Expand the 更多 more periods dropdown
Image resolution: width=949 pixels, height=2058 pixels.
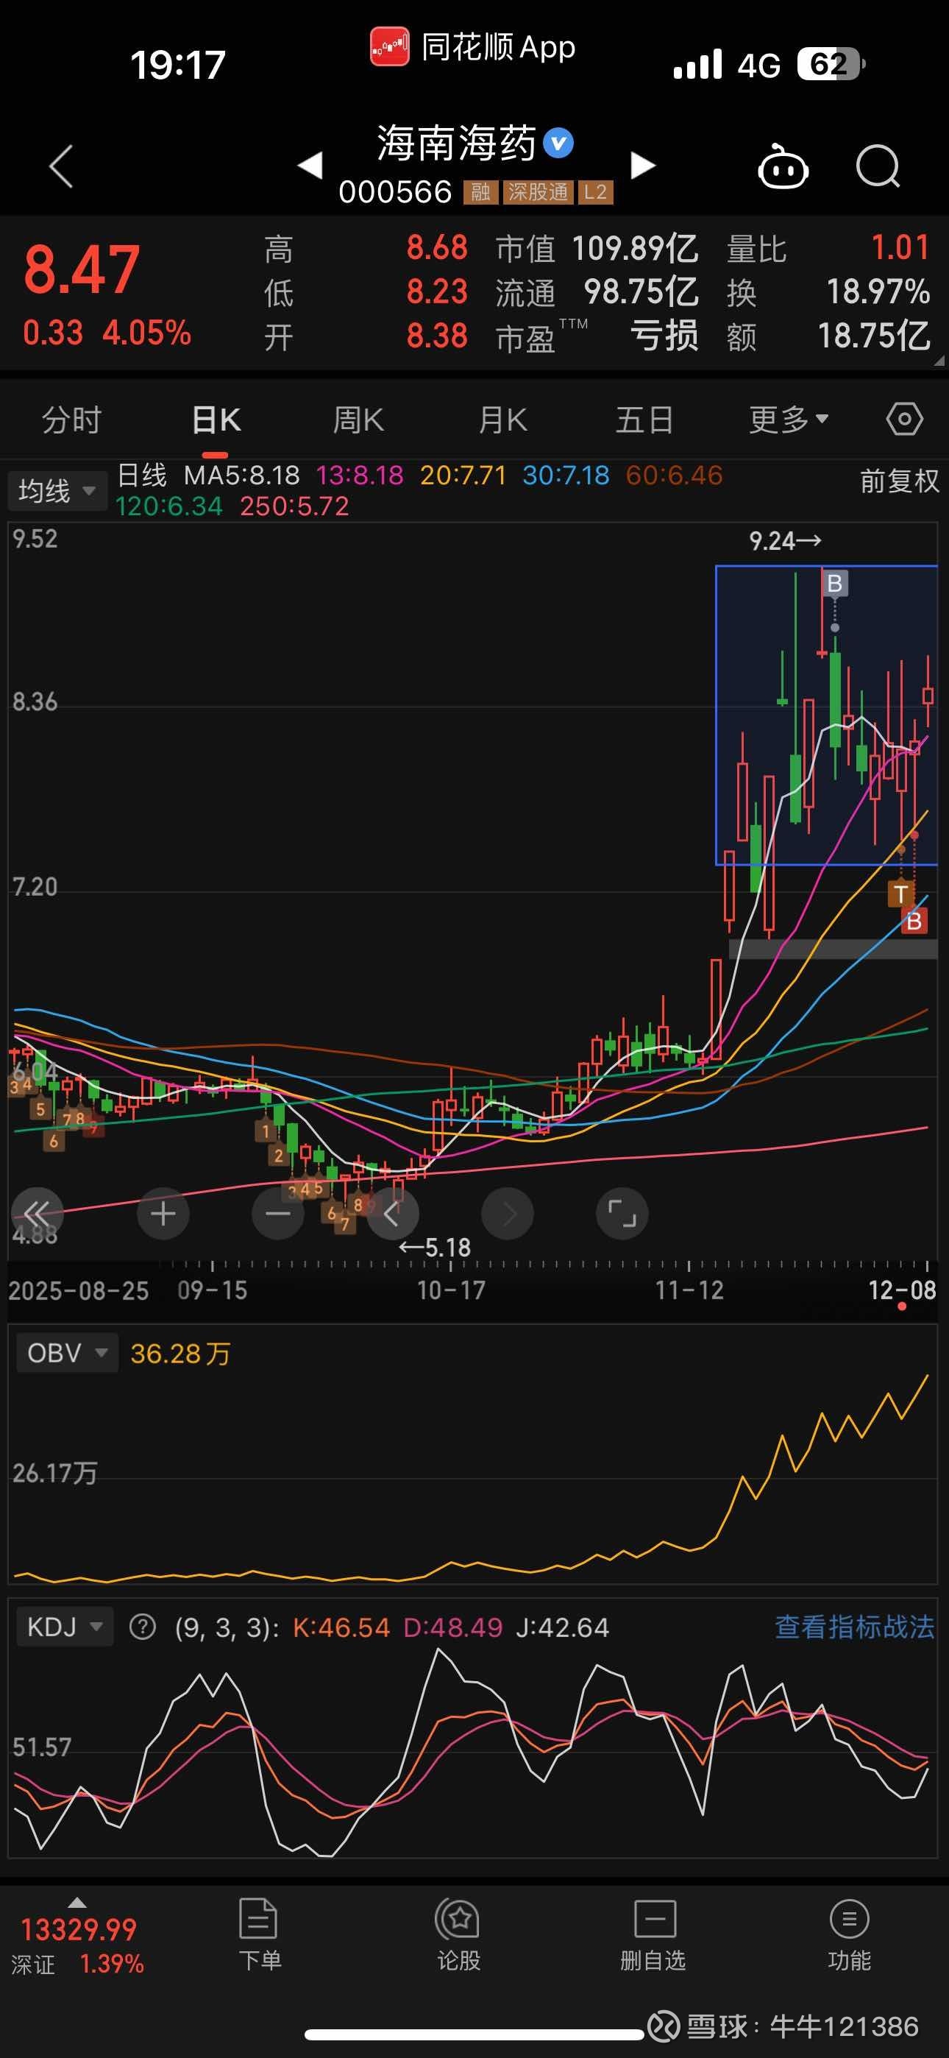[x=789, y=420]
